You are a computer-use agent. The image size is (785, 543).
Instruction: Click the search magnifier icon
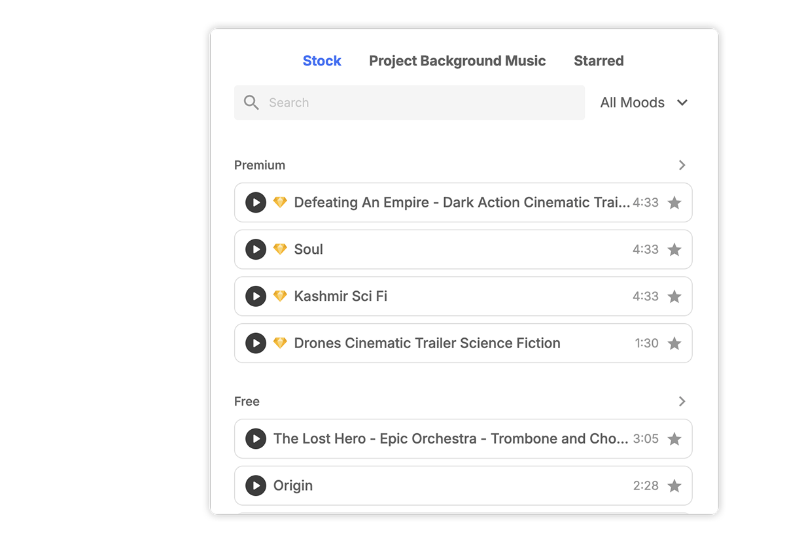coord(251,102)
